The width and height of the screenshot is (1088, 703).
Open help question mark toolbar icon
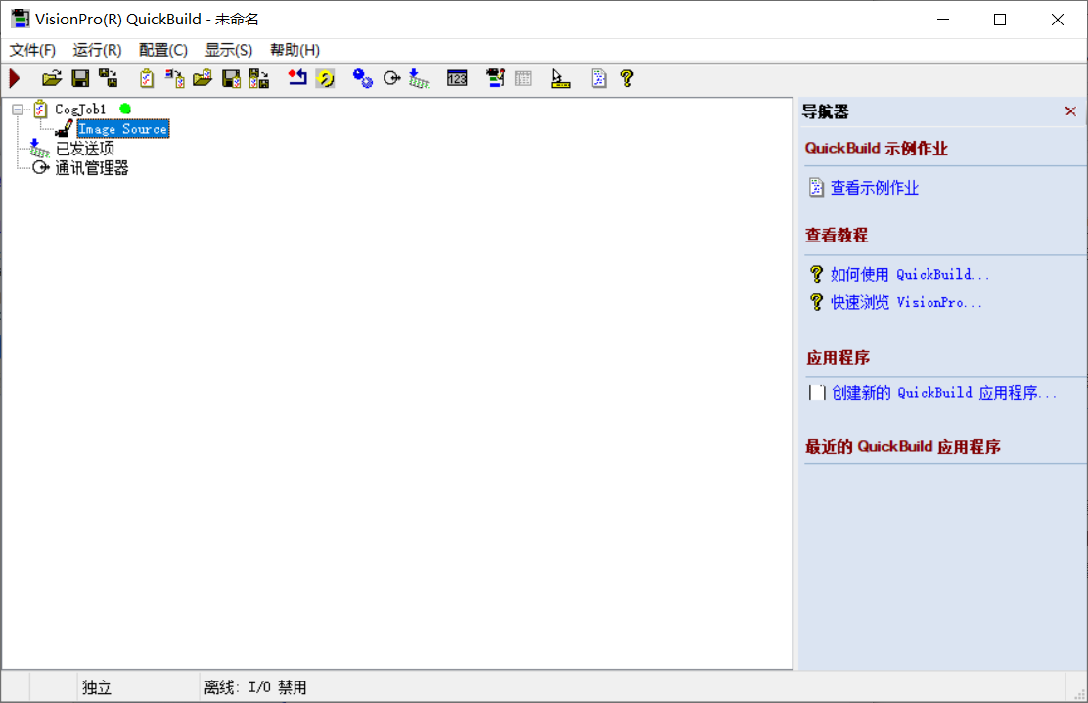[627, 78]
